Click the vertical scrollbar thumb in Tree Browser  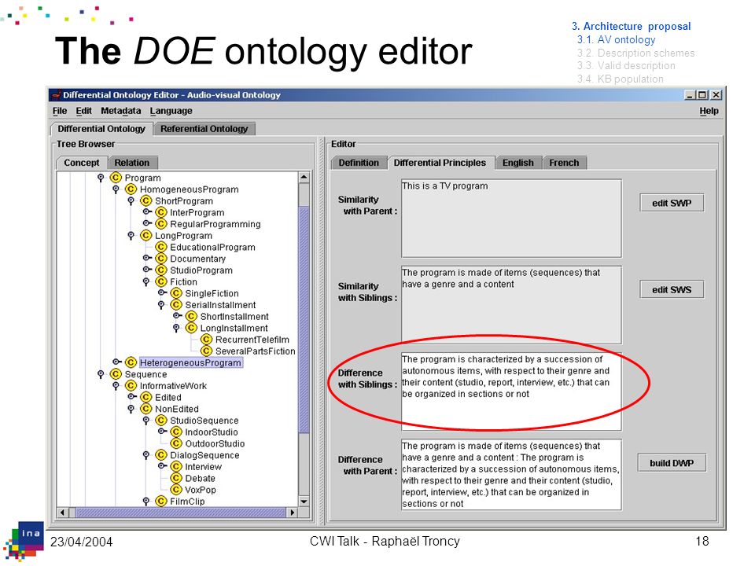tap(304, 320)
